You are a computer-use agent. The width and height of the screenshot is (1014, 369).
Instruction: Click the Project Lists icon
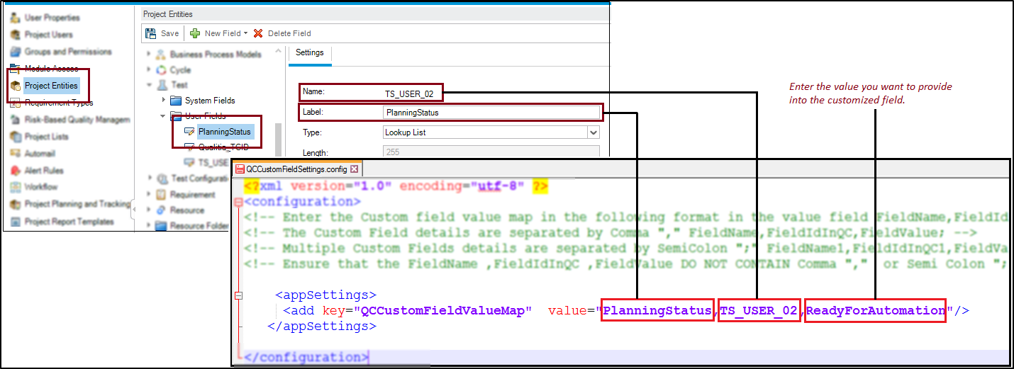14,137
